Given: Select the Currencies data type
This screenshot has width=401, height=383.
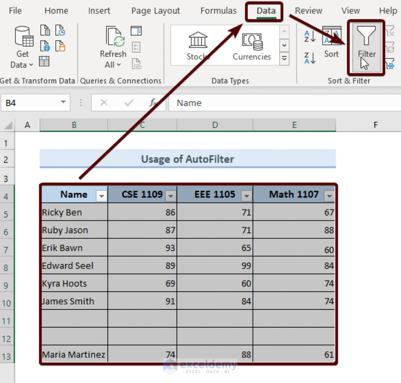Looking at the screenshot, I should tap(251, 46).
